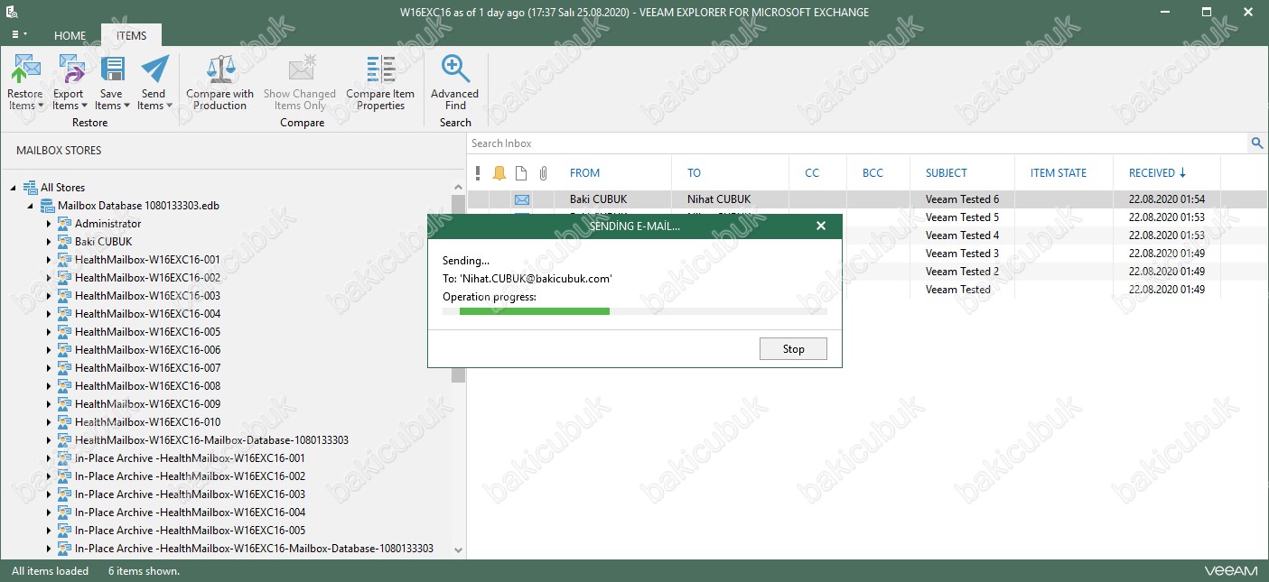
Task: Select HealthMailbox-W16EXC16-Mailbox-Database-1080133303 in the tree
Action: [211, 440]
